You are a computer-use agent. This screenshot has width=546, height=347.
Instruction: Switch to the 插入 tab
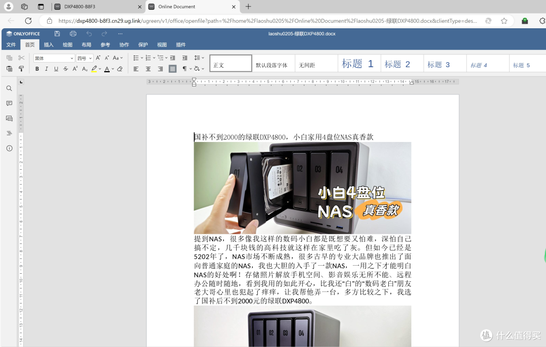coord(49,44)
